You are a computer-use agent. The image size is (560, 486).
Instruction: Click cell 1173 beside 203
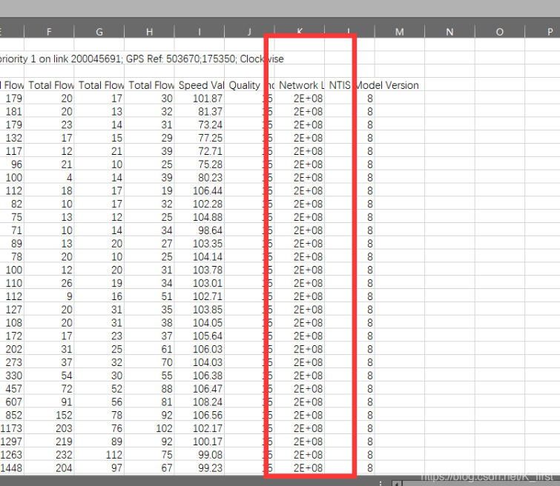click(12, 428)
